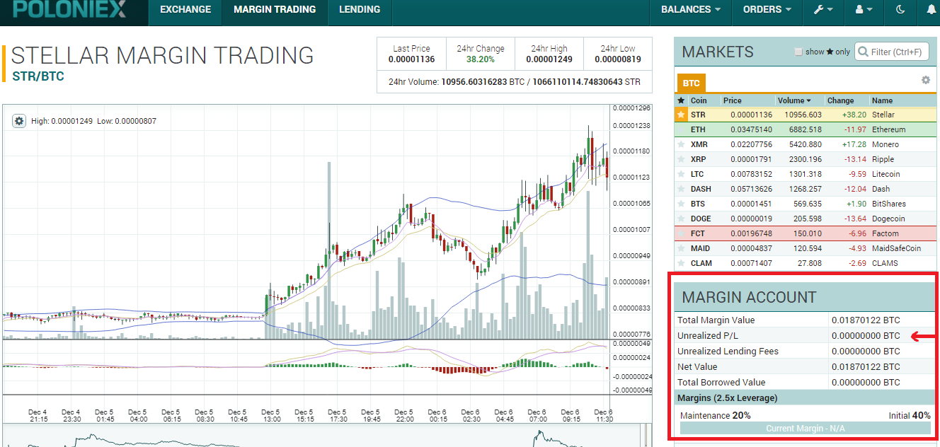Screen dimensions: 940x447
Task: Click the 24hr High value 0.00001249
Action: (x=549, y=59)
